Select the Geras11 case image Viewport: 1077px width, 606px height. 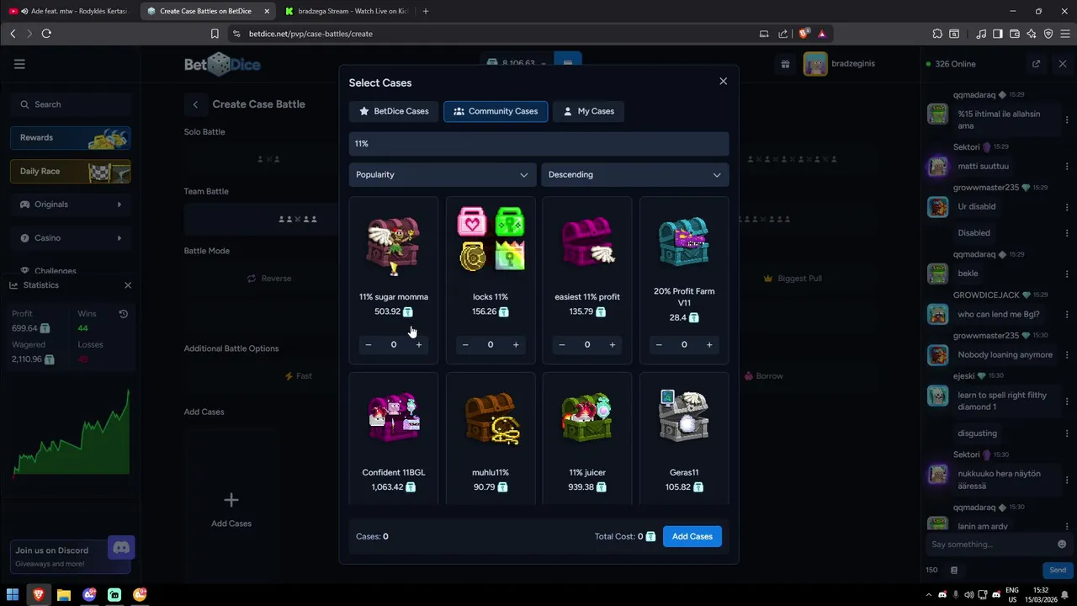[684, 416]
